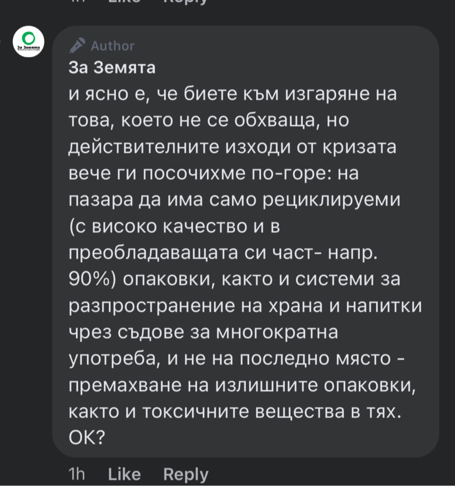This screenshot has height=486, width=455.
Task: Click the "OK?" text ending the comment
Action: pyautogui.click(x=87, y=438)
